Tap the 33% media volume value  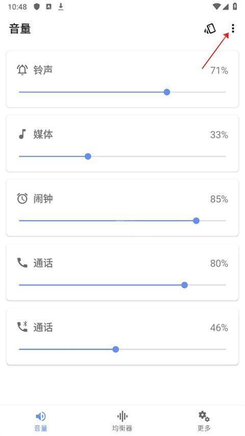coord(219,135)
